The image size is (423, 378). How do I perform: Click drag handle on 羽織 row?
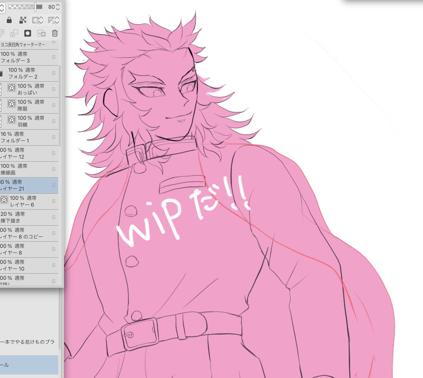(54, 121)
